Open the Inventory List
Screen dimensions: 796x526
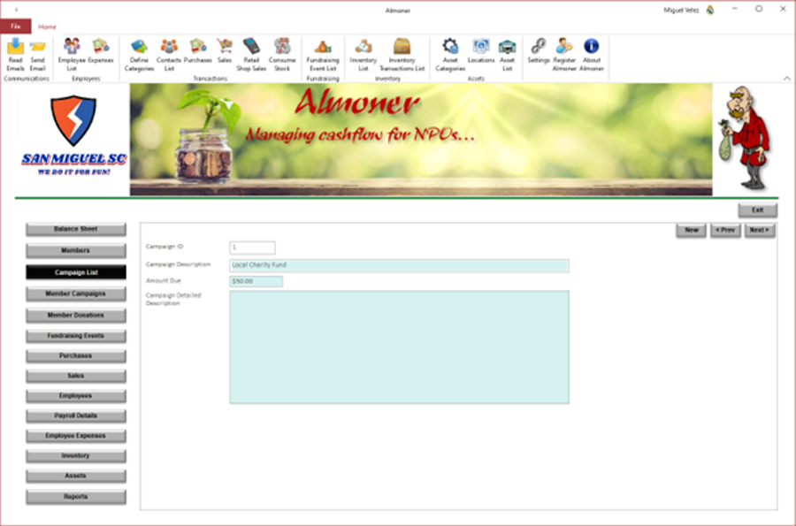tap(363, 55)
